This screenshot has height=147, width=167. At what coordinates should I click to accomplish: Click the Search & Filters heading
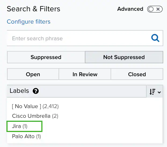[x=34, y=9]
